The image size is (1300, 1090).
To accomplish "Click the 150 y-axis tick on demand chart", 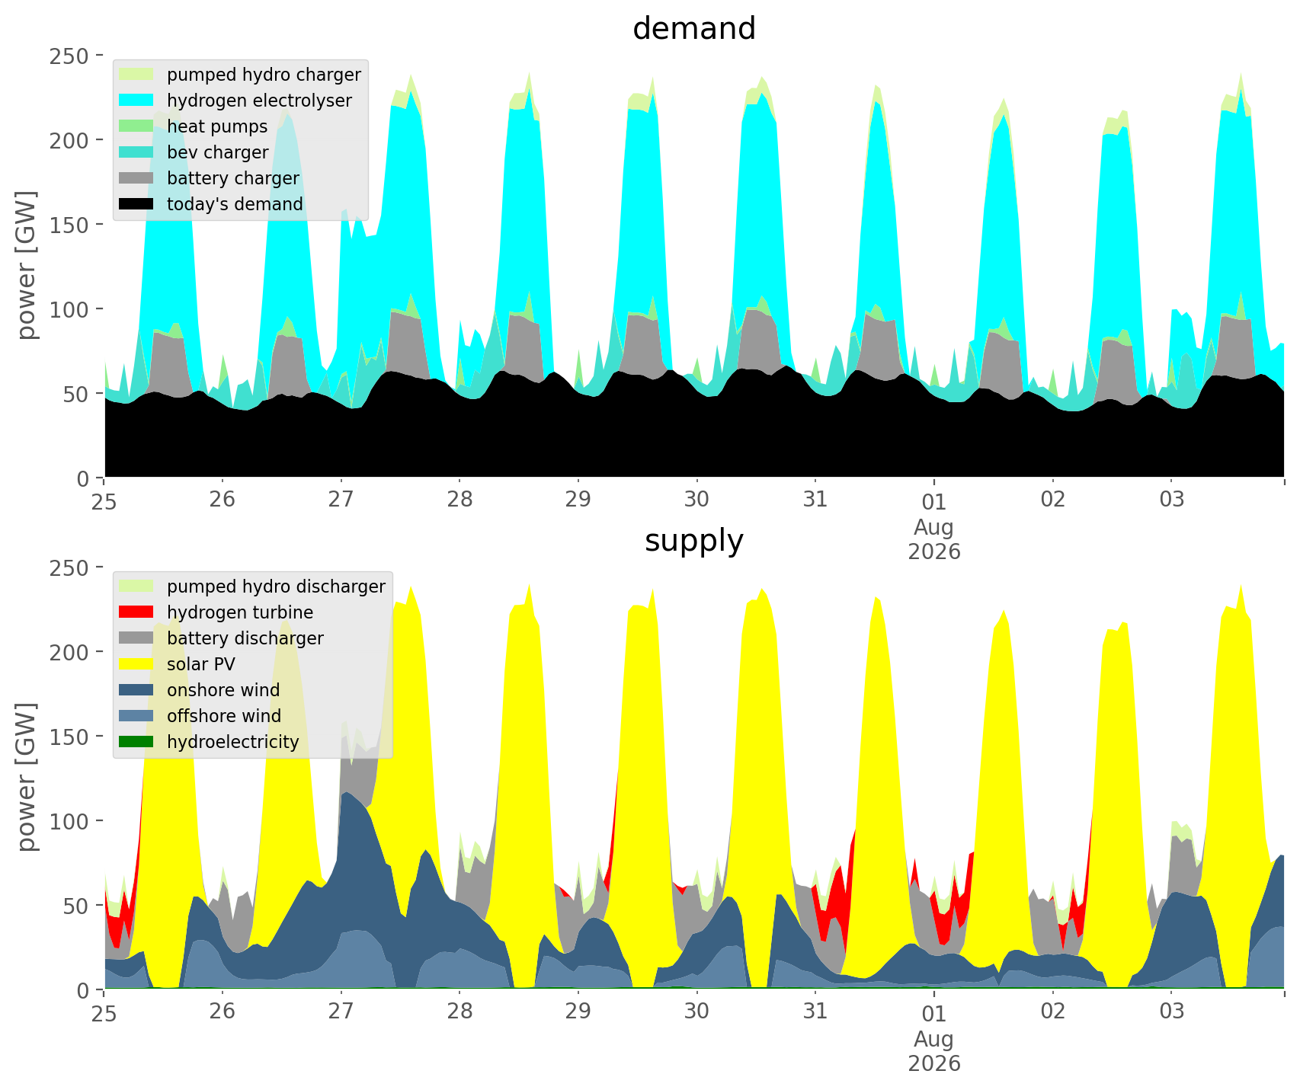I will (71, 225).
